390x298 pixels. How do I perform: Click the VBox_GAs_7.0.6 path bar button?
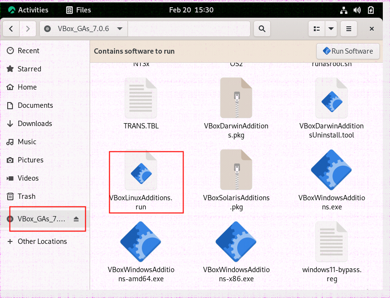tap(83, 29)
